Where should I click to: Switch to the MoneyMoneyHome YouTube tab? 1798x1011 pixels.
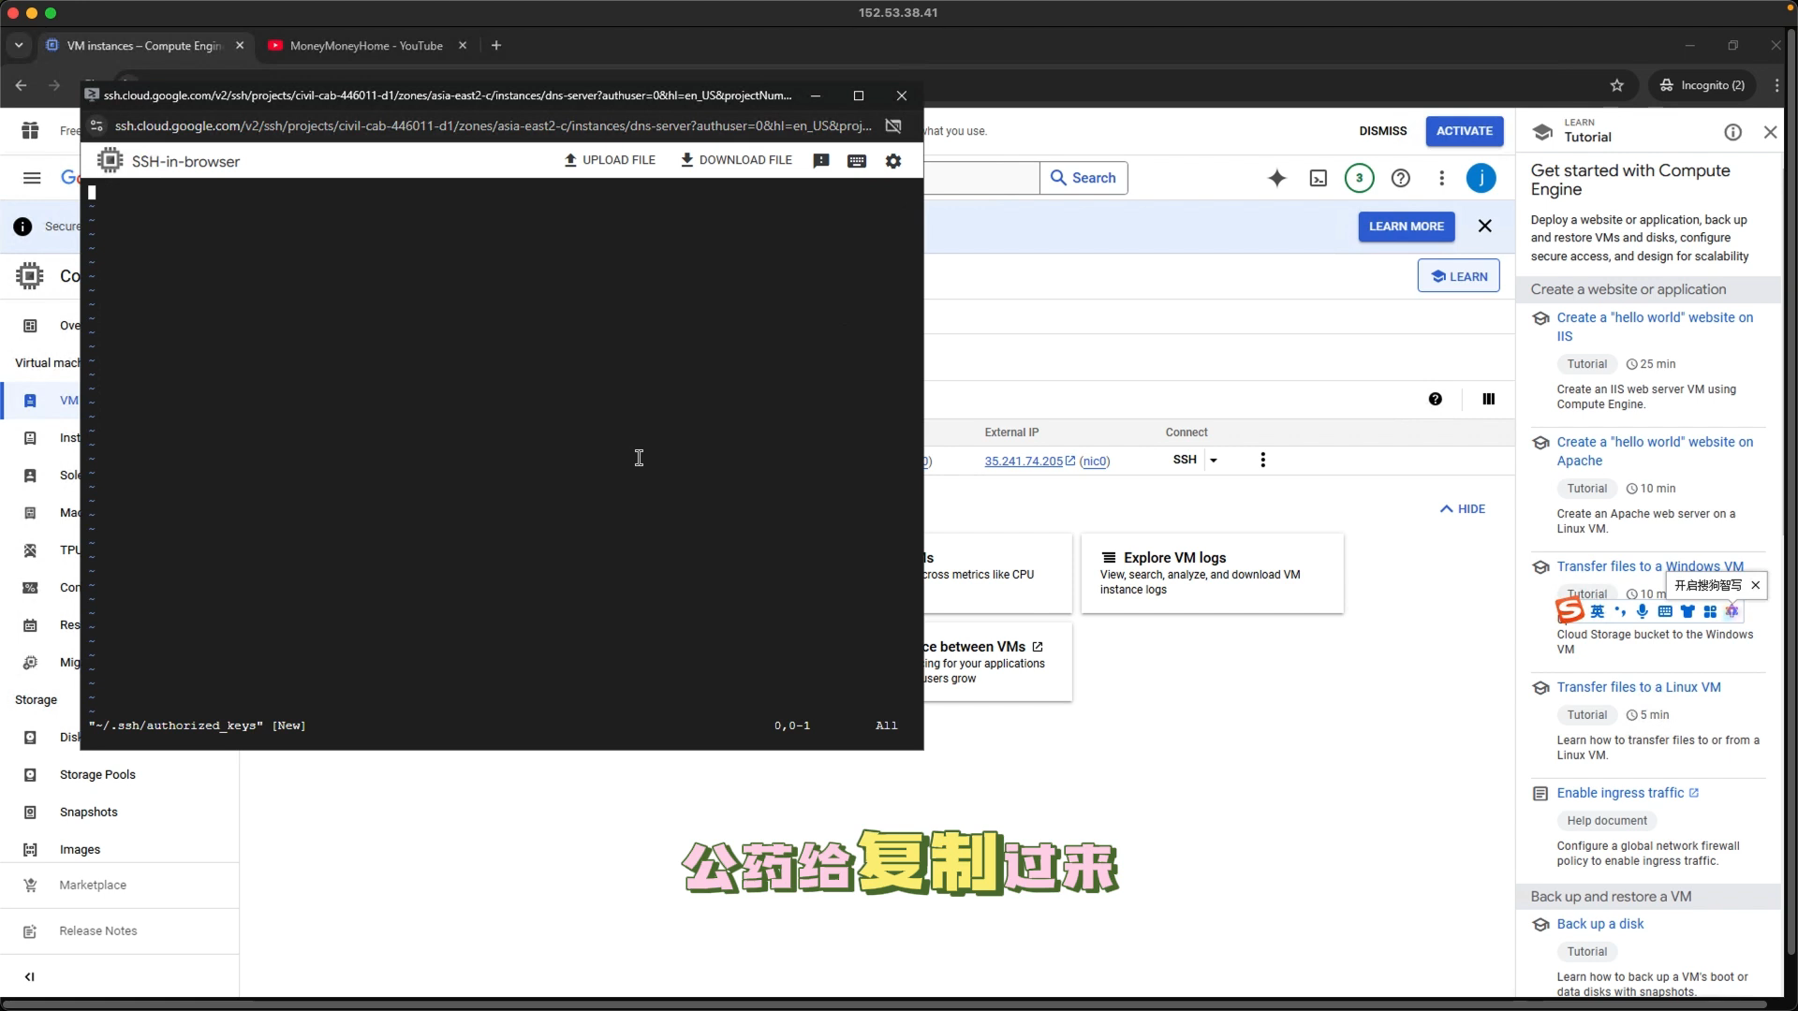coord(366,45)
